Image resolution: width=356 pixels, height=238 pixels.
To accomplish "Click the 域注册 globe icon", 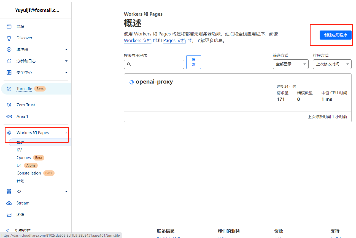I will click(9, 49).
